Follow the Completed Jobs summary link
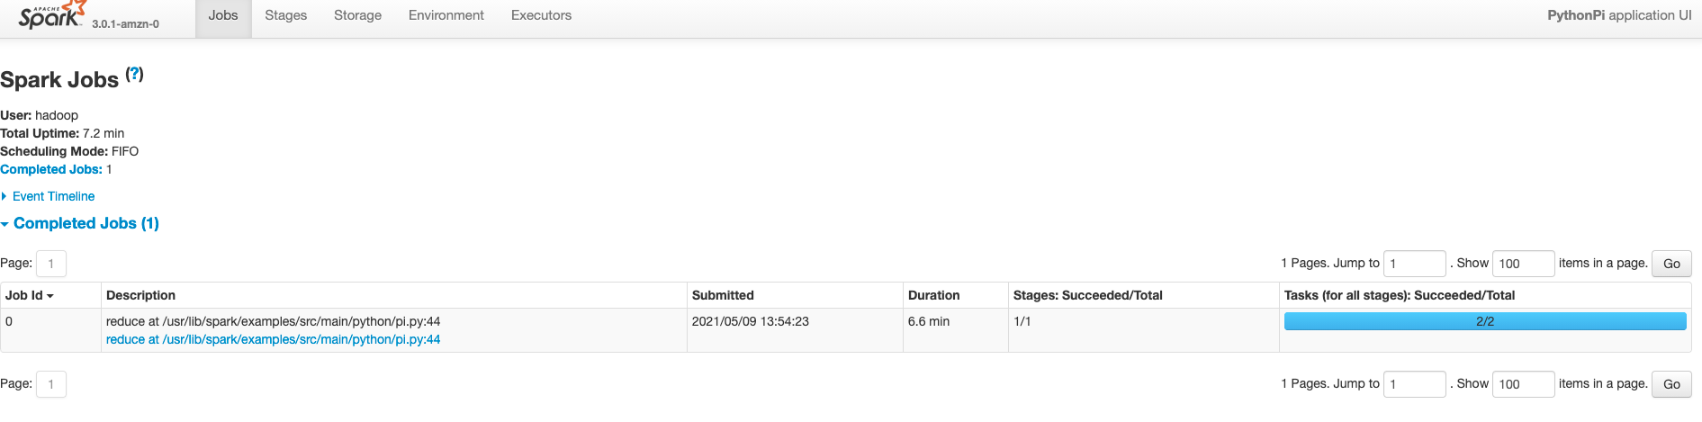The width and height of the screenshot is (1702, 422). (x=51, y=169)
